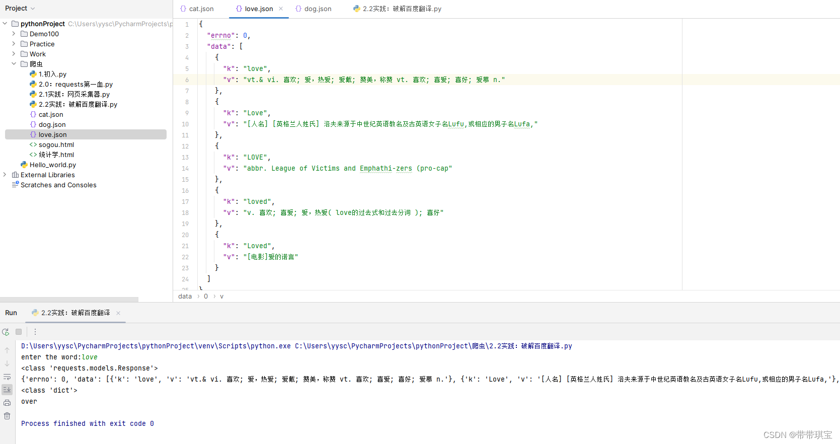Click the JSON icon of dog.json in tree
This screenshot has height=444, width=840.
tap(33, 124)
